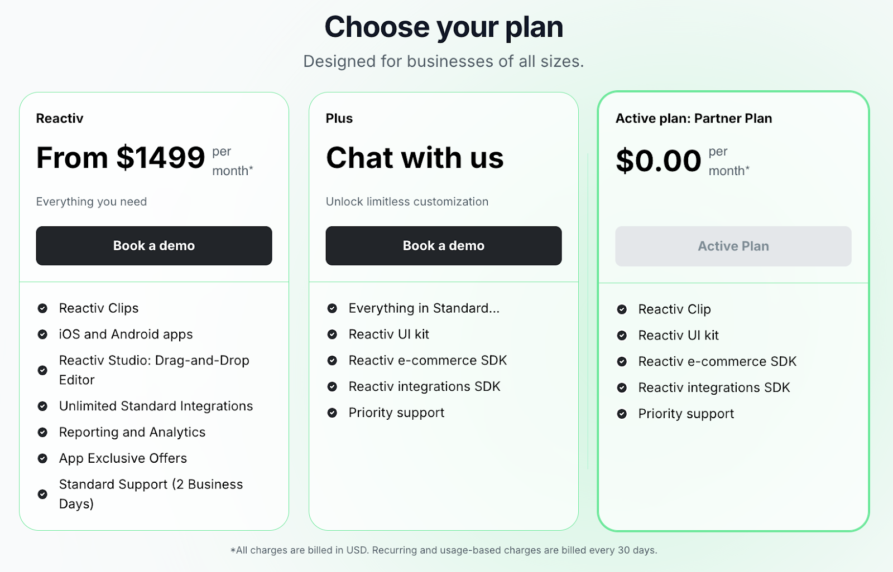Click checkmark beside Plus plan Priority support
The width and height of the screenshot is (893, 572).
click(x=332, y=413)
